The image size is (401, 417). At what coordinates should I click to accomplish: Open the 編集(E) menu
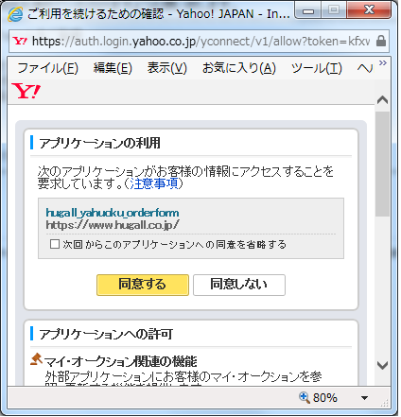coord(113,68)
